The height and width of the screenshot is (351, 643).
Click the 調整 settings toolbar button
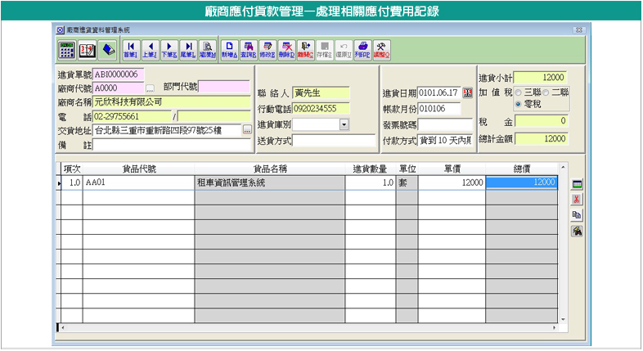click(381, 49)
